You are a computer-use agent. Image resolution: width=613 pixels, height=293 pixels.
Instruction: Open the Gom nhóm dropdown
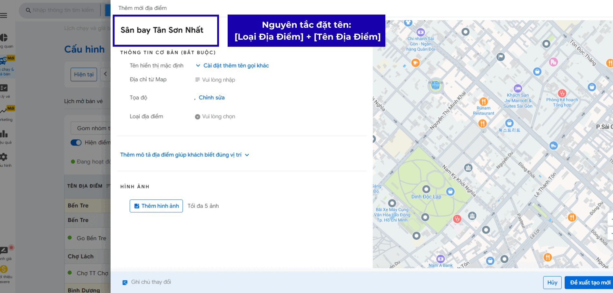pyautogui.click(x=91, y=128)
